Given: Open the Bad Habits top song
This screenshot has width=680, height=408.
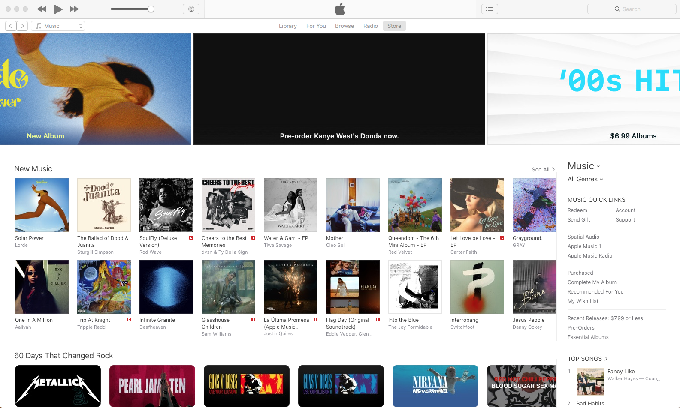Looking at the screenshot, I should 590,404.
